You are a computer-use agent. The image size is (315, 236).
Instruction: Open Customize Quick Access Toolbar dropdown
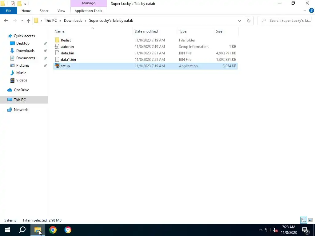(x=25, y=4)
